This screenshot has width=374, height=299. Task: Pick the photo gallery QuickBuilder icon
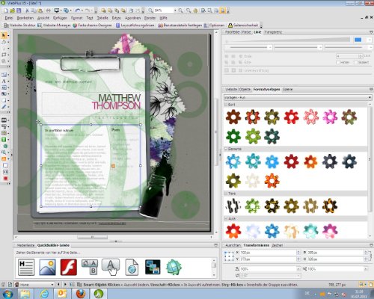coord(153,267)
